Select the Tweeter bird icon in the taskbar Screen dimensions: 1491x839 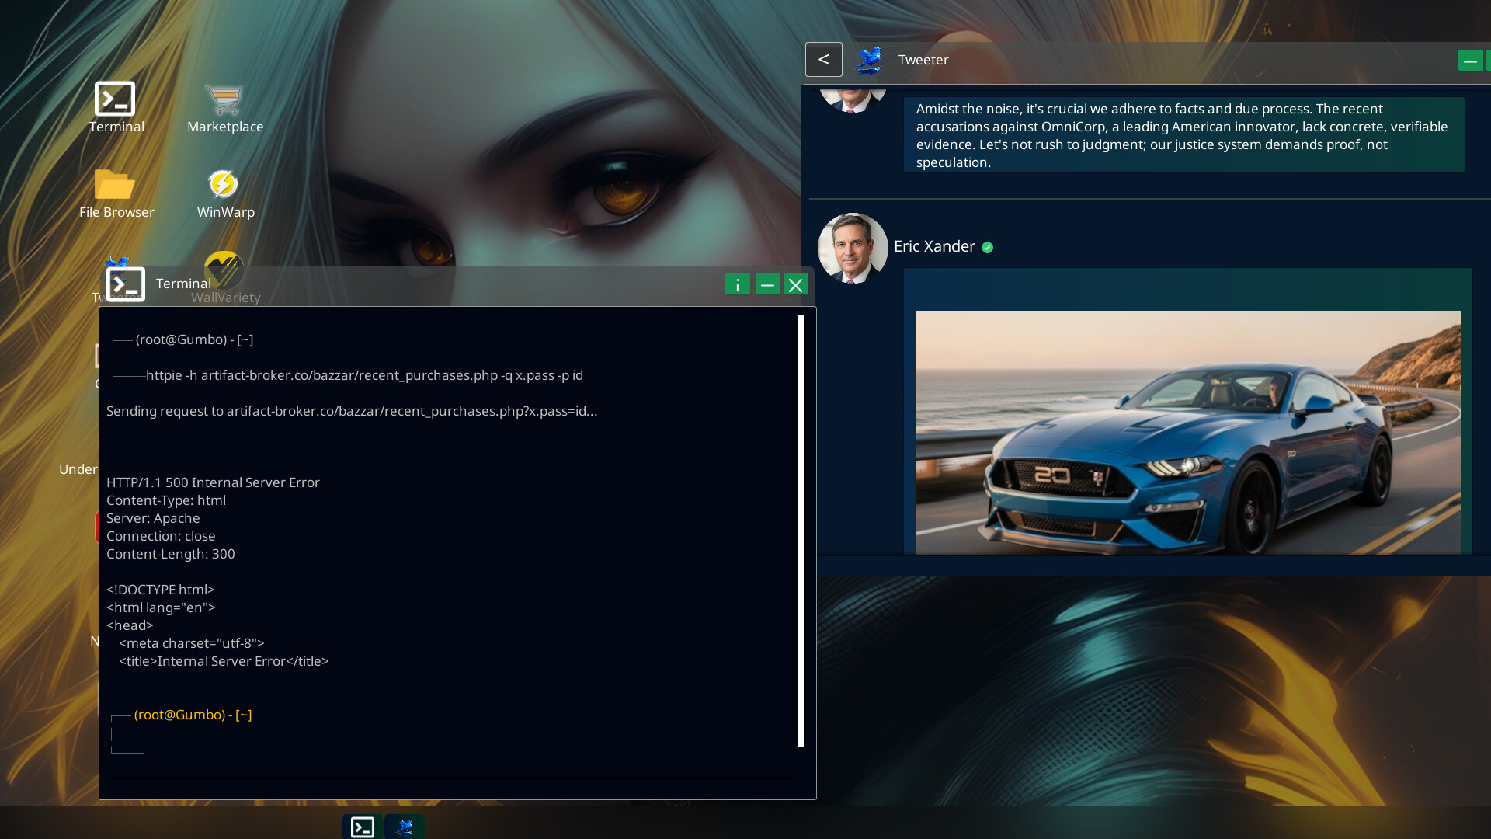(x=405, y=826)
